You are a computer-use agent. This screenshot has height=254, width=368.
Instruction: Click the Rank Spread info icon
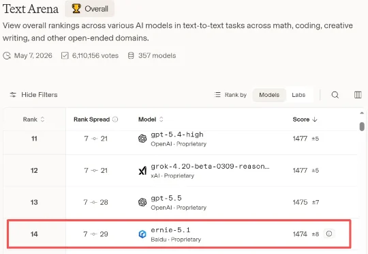click(x=115, y=119)
